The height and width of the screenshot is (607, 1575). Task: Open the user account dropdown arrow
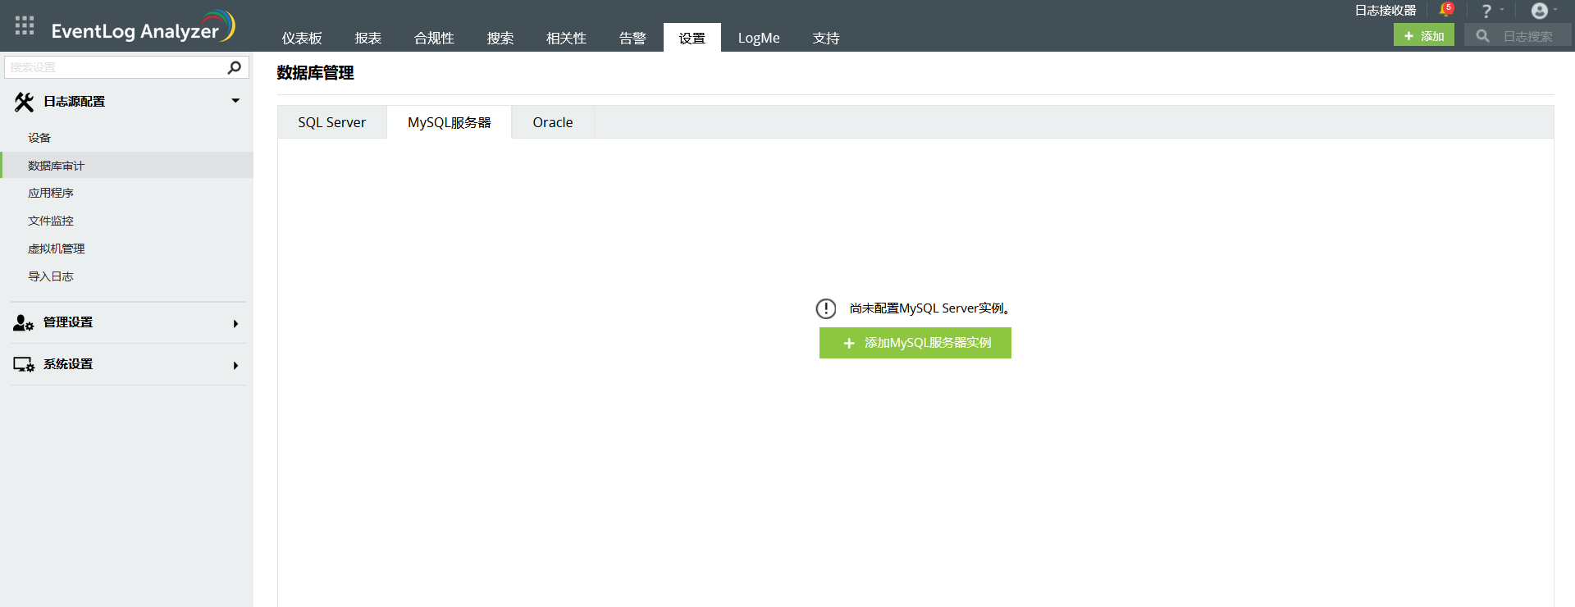(x=1554, y=10)
